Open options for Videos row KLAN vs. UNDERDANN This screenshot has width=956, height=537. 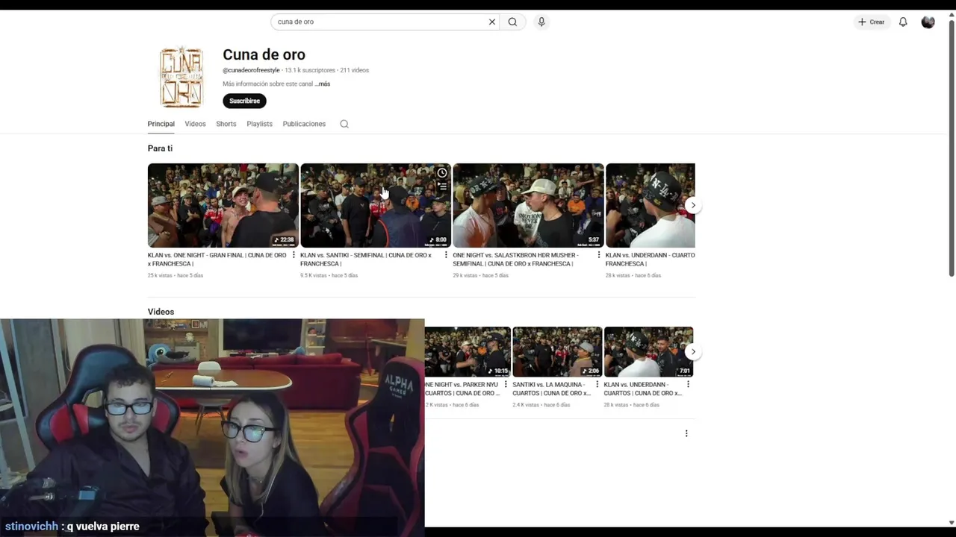(688, 385)
